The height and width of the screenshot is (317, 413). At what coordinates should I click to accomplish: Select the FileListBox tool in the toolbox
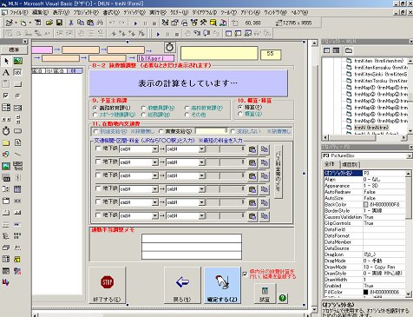click(17, 142)
